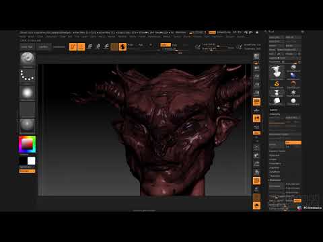Screen dimensions: 323x242
Task: Select the current demon head tool thumbnail
Action: [277, 72]
